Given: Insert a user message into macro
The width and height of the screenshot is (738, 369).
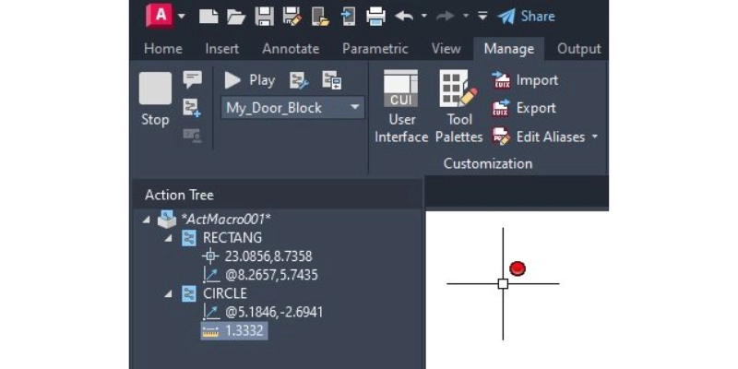Looking at the screenshot, I should [193, 80].
